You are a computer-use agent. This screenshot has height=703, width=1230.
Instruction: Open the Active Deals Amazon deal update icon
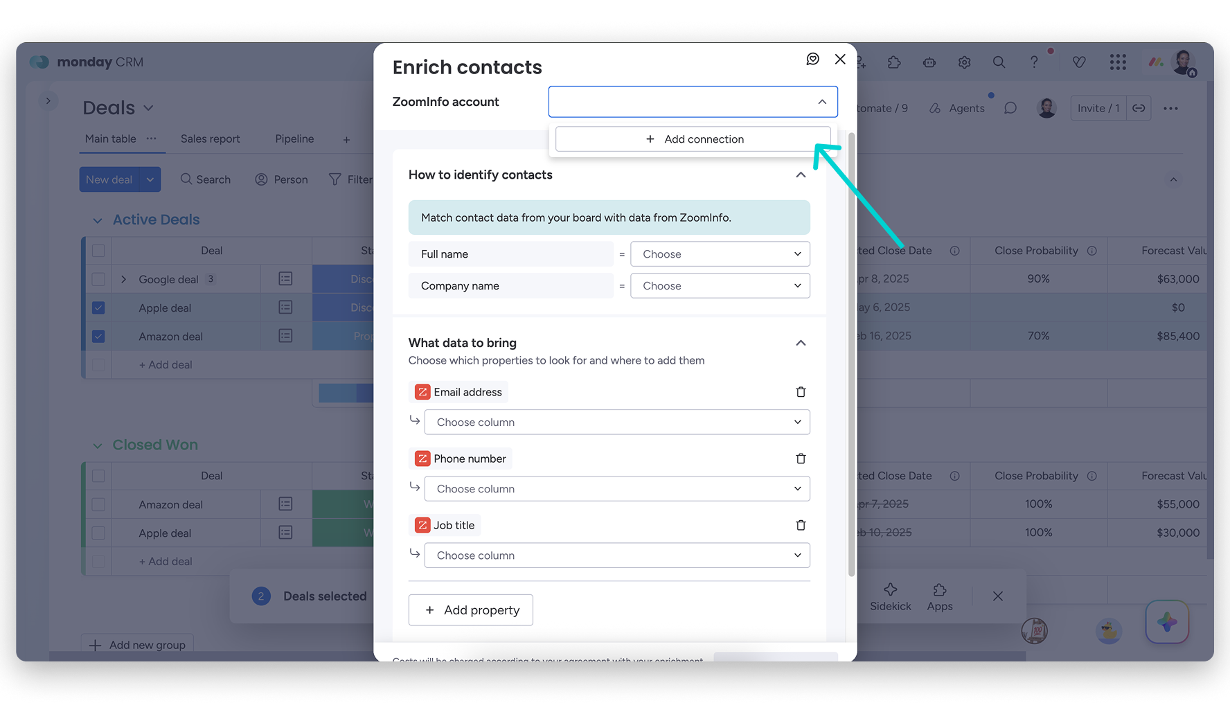(285, 336)
